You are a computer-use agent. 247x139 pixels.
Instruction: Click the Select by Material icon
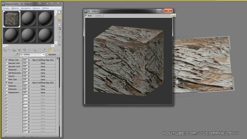click(59, 41)
